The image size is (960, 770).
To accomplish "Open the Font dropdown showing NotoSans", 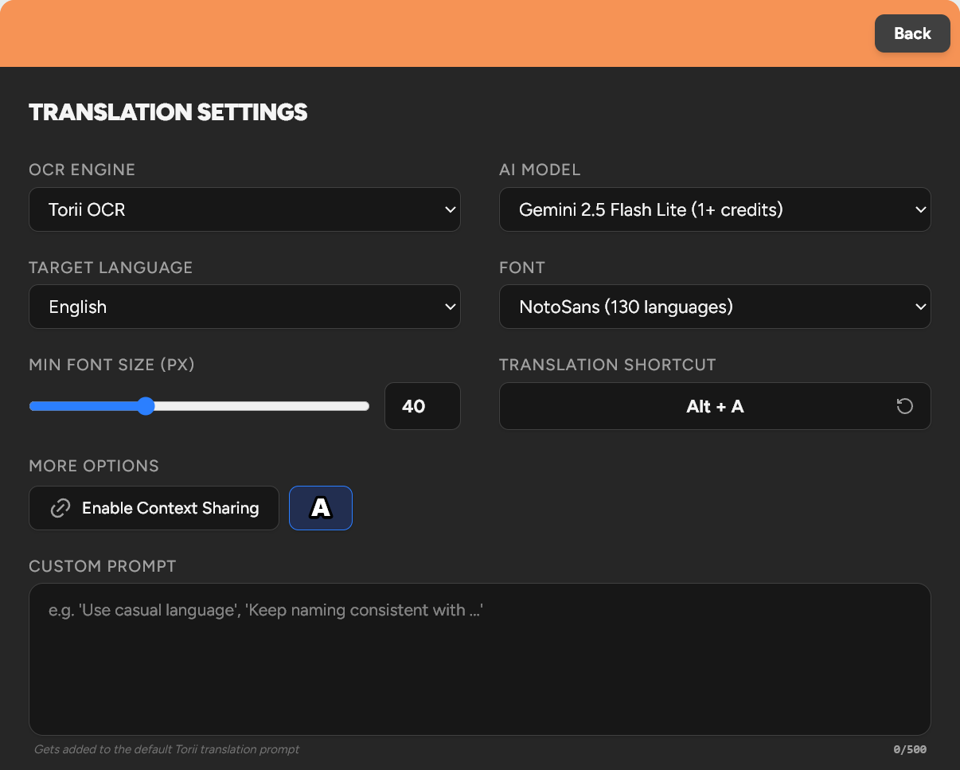I will coord(714,307).
